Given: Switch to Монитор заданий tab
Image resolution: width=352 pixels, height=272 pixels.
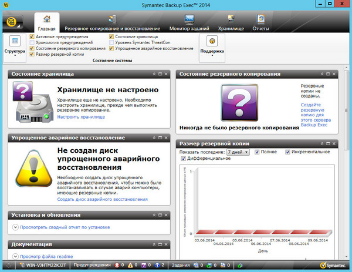Looking at the screenshot, I should (x=189, y=23).
